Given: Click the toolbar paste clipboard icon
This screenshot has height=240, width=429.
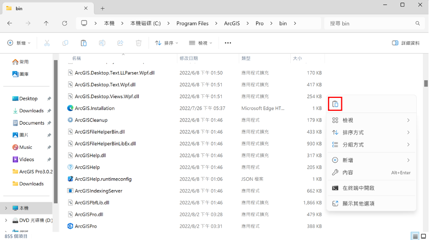Looking at the screenshot, I should click(84, 43).
